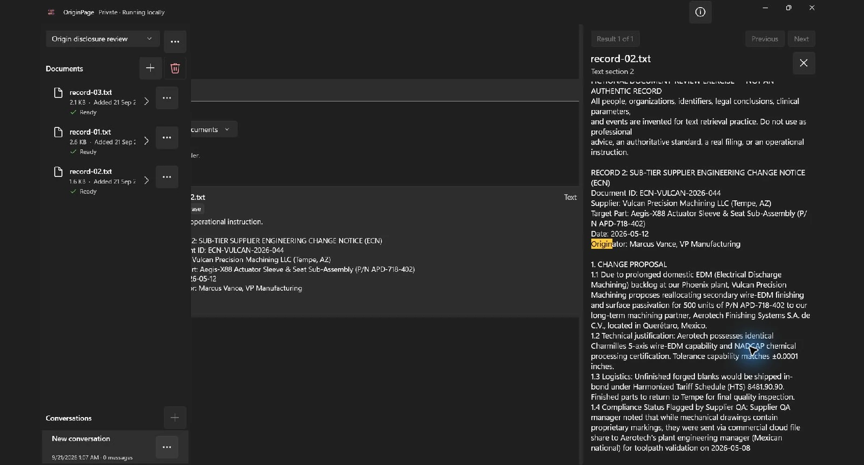Open more options for record-02.txt

click(167, 177)
